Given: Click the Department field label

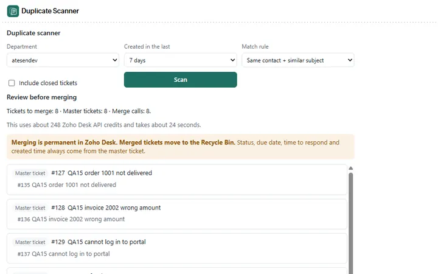Looking at the screenshot, I should point(22,47).
